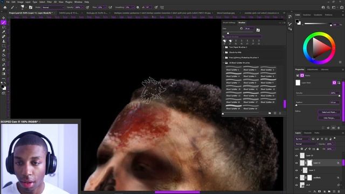345x194 pixels.
Task: Switch to the Adjustments tab
Action: [x=313, y=70]
